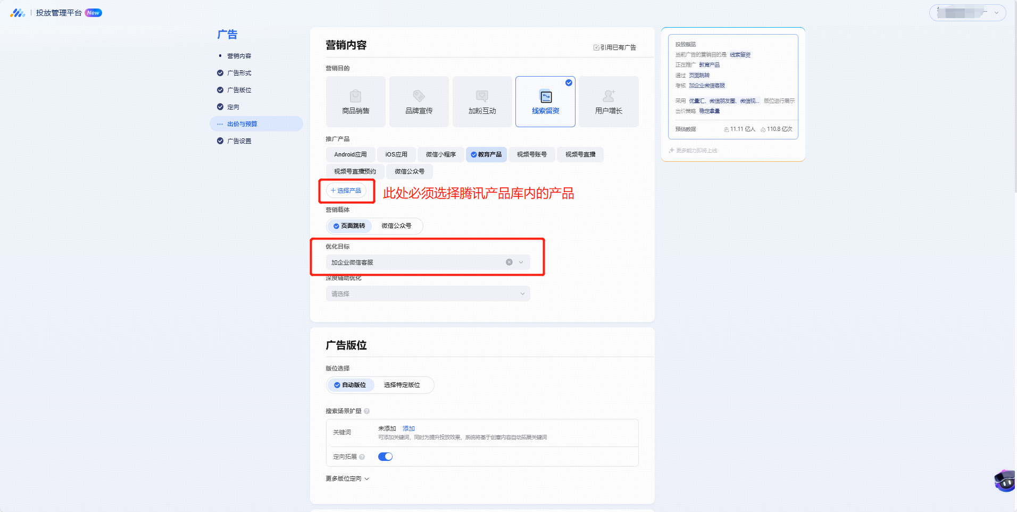1017x512 pixels.
Task: Click the heart chat icon on 加粉互动
Action: (x=482, y=96)
